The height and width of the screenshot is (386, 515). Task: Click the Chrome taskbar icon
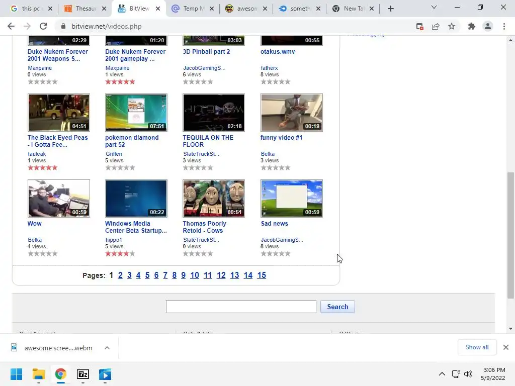pyautogui.click(x=61, y=374)
